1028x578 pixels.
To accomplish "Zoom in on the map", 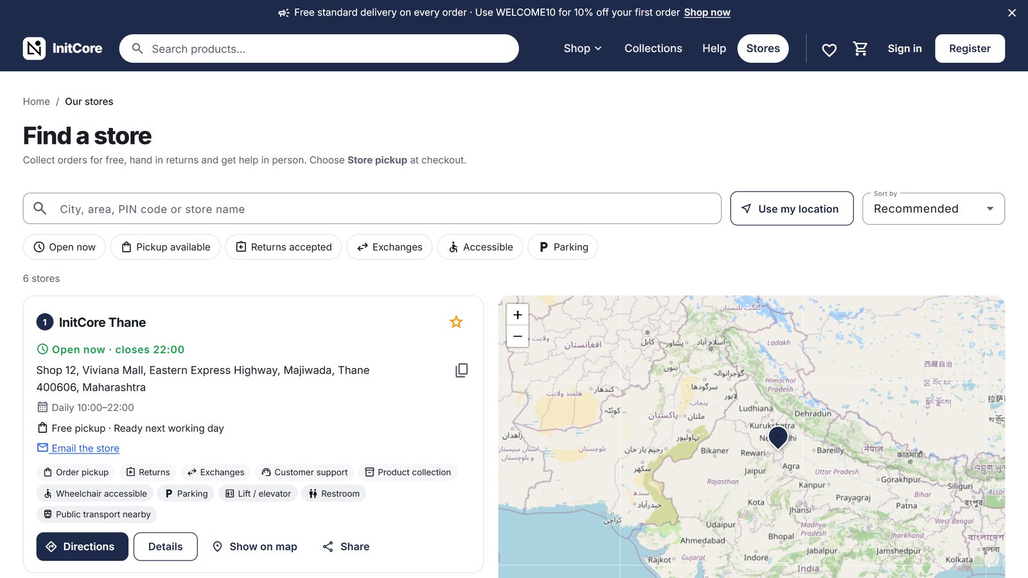I will 517,315.
